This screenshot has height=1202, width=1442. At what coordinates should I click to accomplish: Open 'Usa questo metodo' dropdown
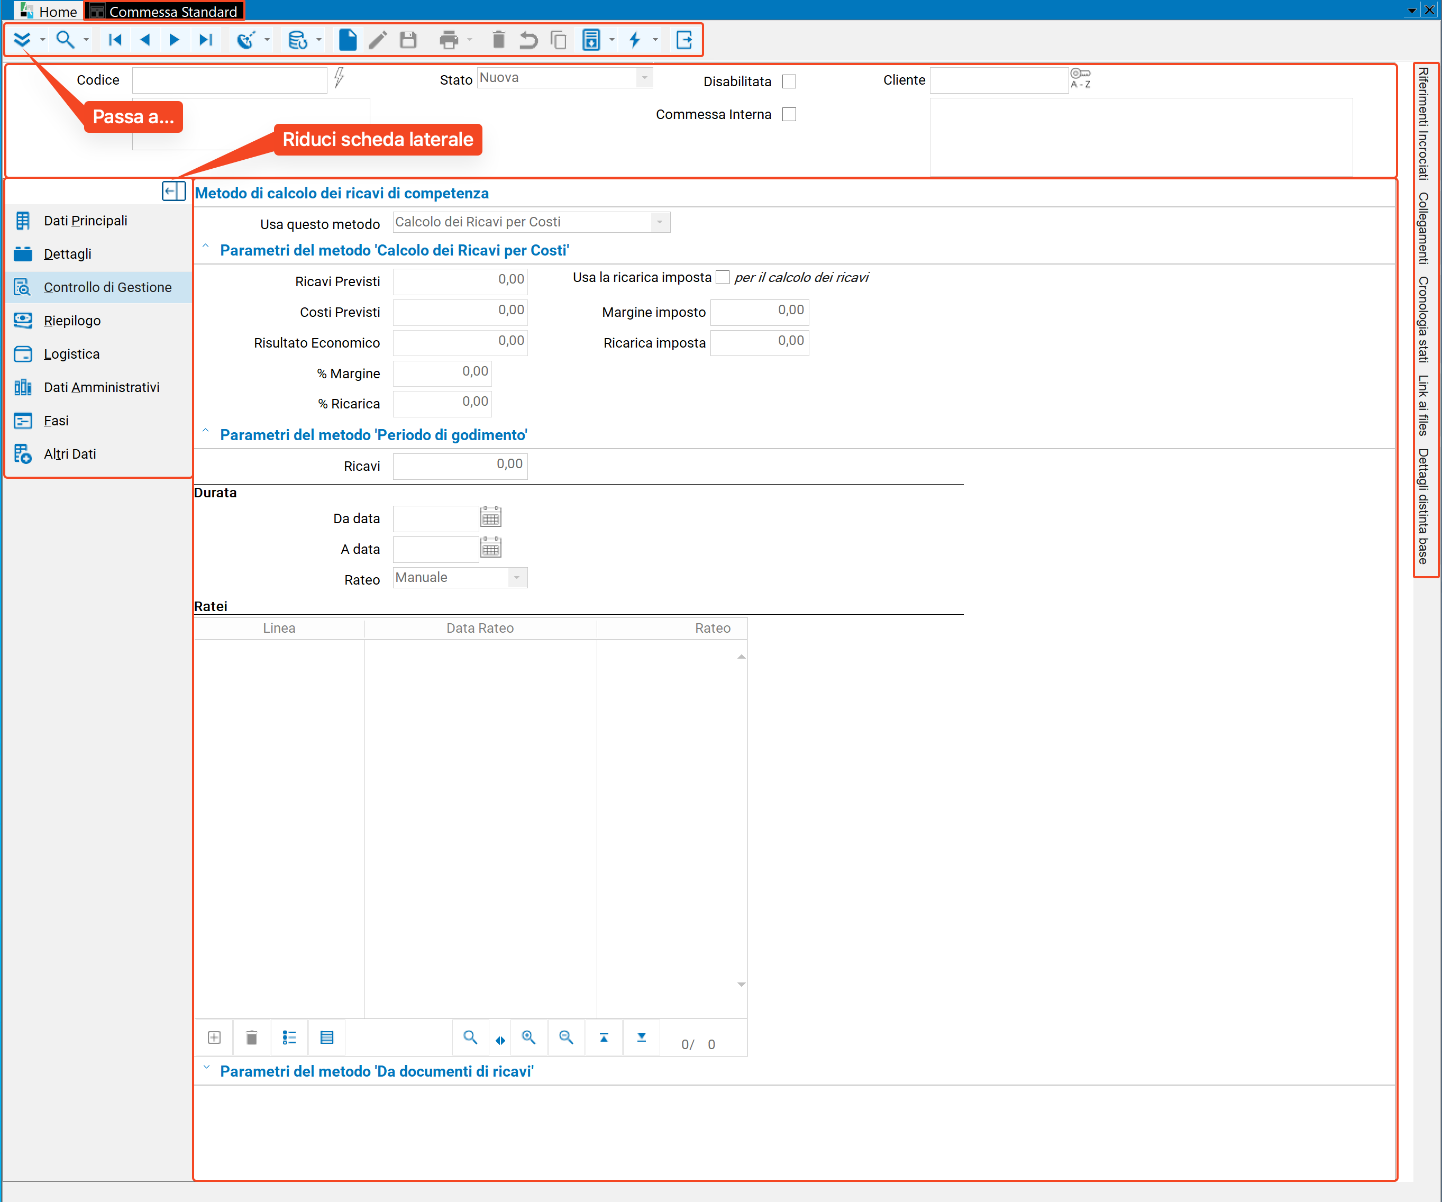659,222
